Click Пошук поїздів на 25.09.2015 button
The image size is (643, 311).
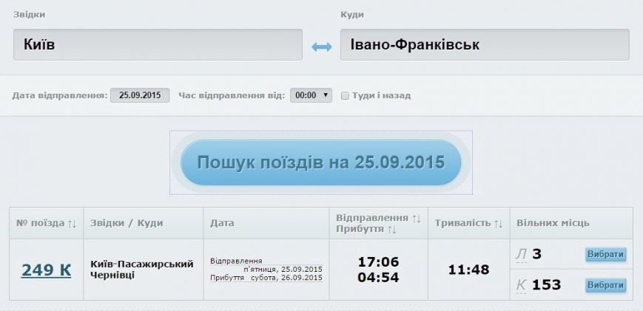click(x=320, y=163)
